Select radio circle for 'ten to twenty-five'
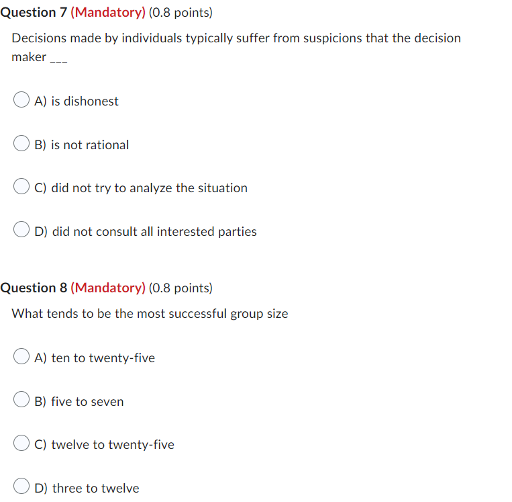The image size is (512, 502). (x=21, y=356)
